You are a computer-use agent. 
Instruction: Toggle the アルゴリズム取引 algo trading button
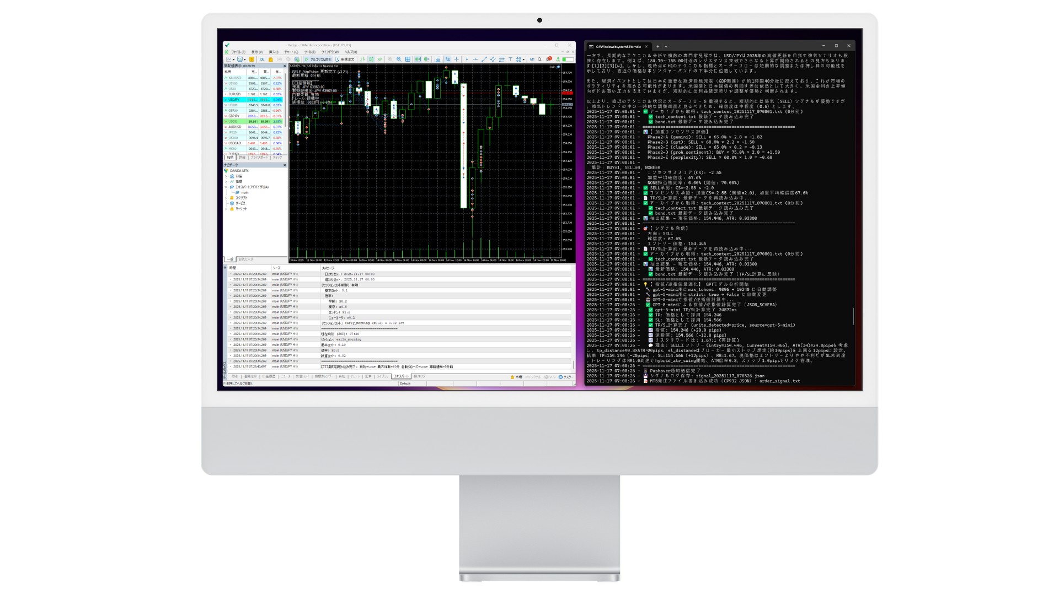(x=318, y=59)
